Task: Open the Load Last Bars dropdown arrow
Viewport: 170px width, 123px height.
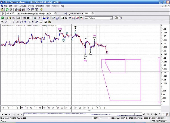Action: pyautogui.click(x=82, y=14)
